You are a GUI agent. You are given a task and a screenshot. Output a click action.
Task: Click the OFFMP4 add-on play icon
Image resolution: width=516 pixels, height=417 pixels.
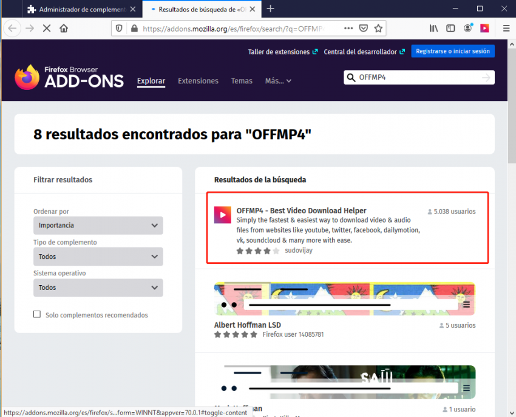click(222, 215)
